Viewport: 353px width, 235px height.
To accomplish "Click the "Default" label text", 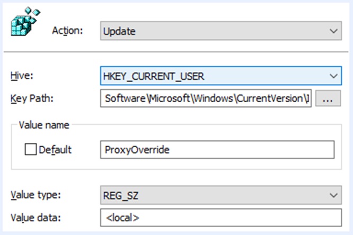I will (55, 150).
